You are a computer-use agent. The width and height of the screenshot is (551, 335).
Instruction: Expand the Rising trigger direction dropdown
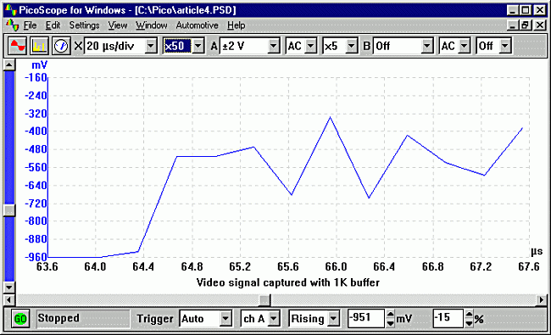tap(333, 319)
